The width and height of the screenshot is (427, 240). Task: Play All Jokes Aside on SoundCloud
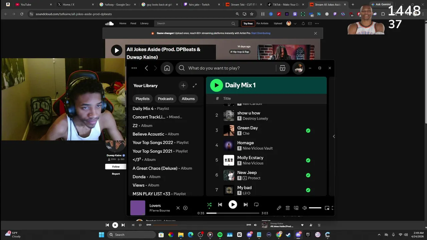116,51
